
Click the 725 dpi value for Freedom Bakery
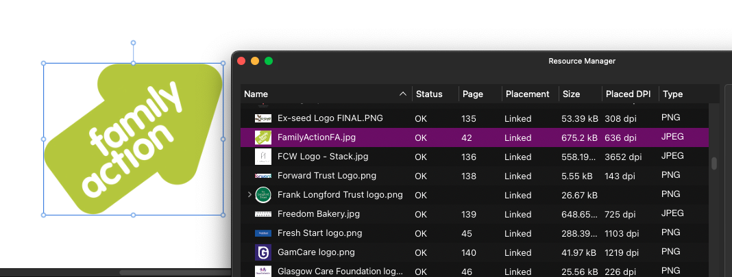point(620,215)
